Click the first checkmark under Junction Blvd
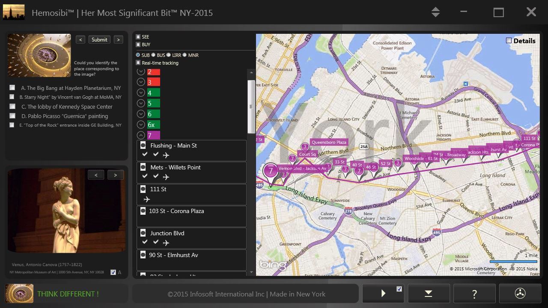548x308 pixels. (x=145, y=242)
